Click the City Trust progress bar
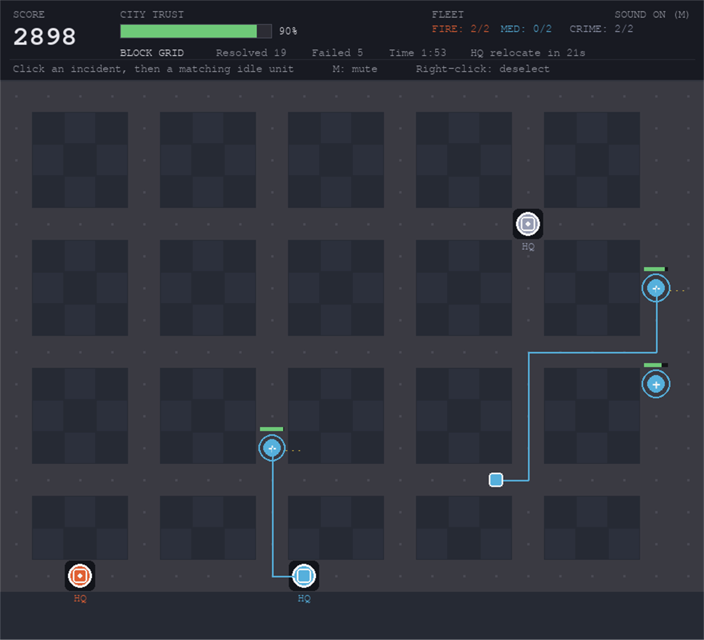 point(196,31)
